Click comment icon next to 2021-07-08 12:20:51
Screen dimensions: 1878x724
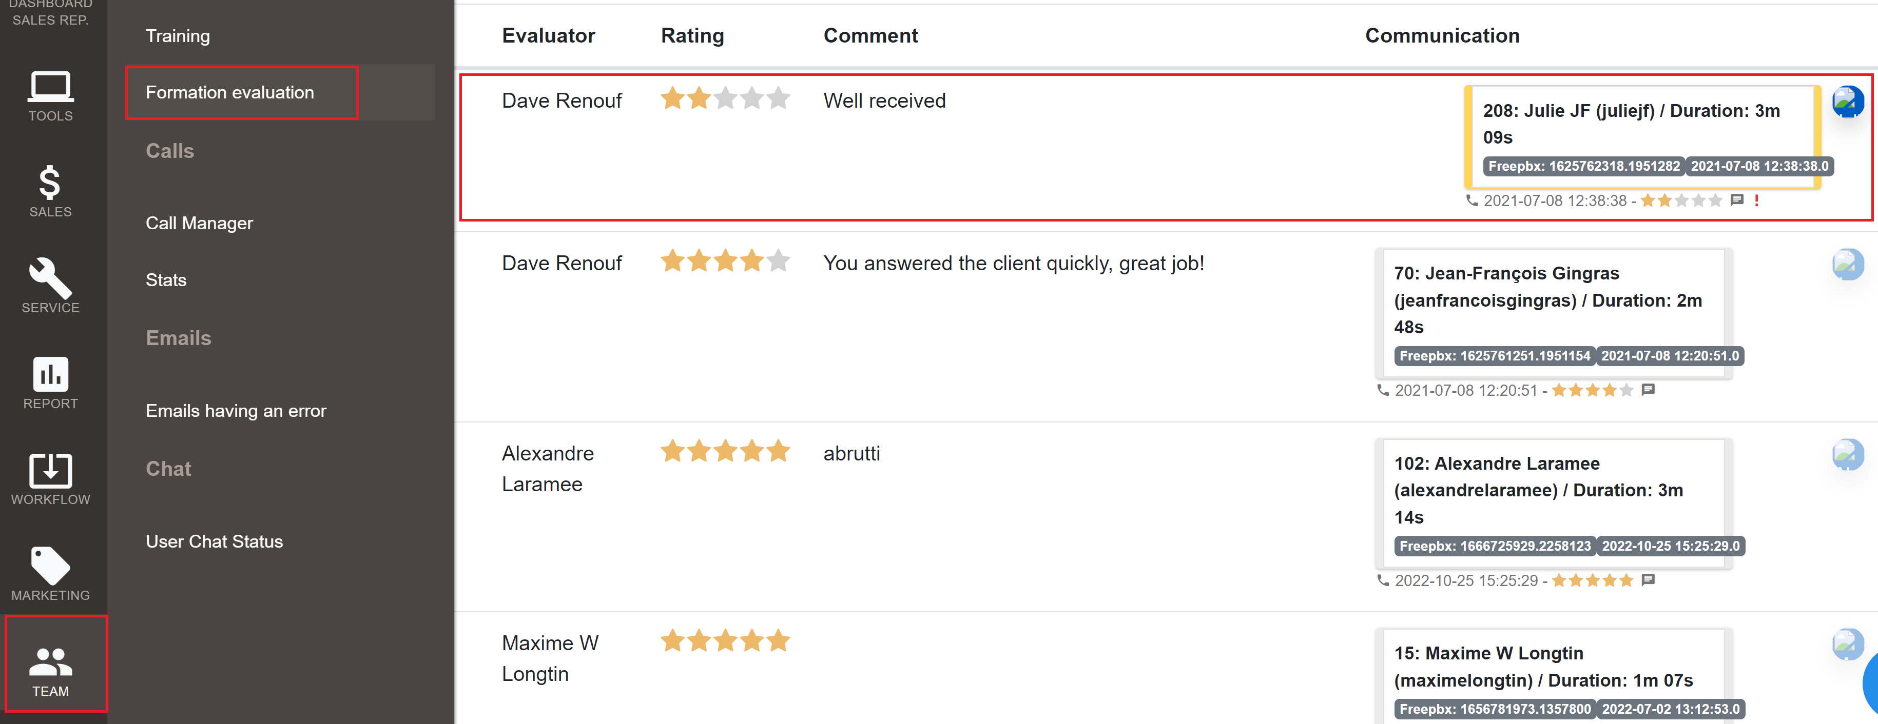coord(1648,390)
